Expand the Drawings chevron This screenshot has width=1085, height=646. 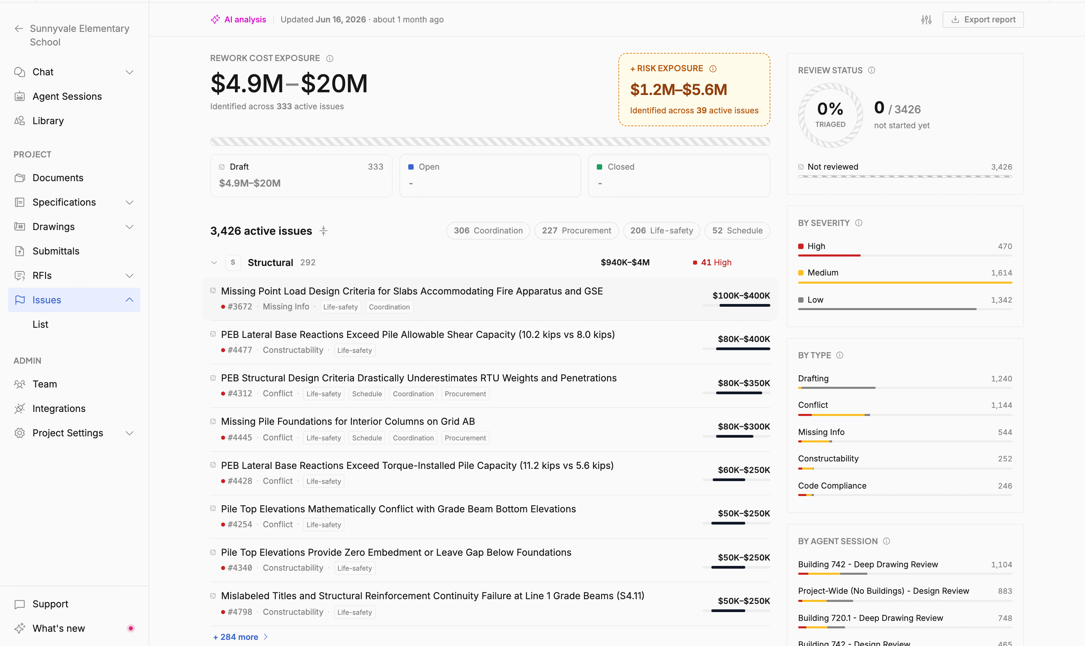pos(129,226)
